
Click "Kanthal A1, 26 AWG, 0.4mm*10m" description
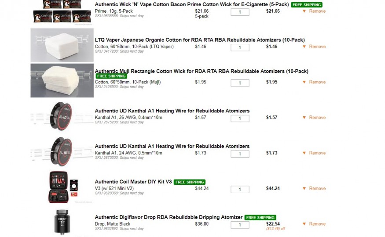128,118
